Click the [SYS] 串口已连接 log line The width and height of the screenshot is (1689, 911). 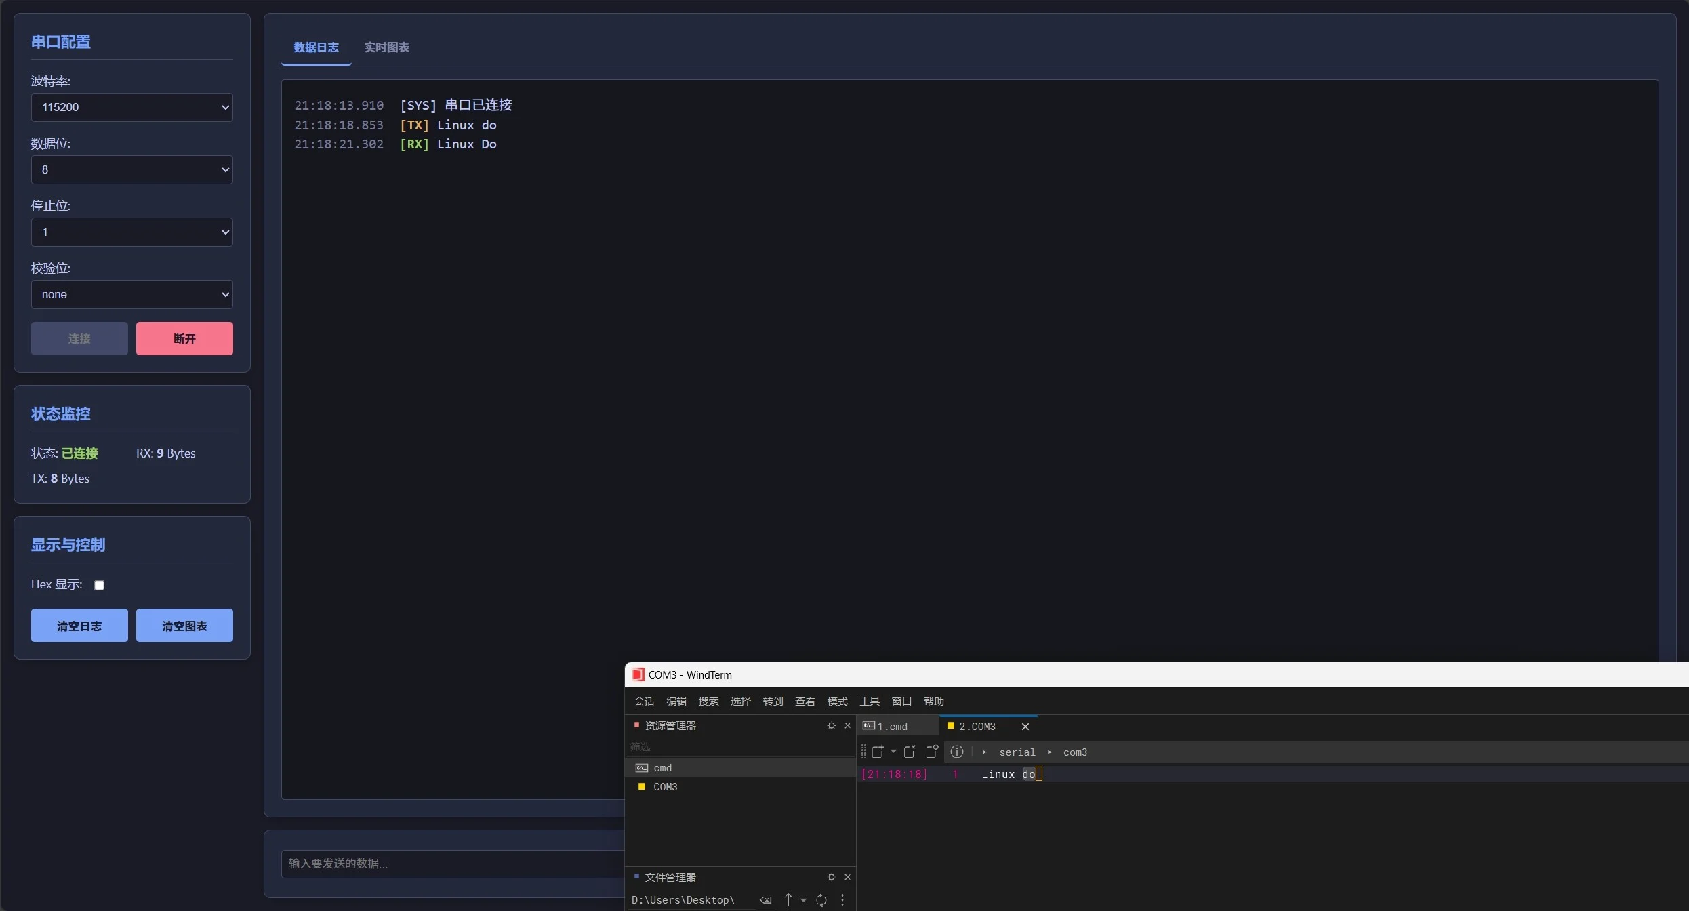pos(403,105)
